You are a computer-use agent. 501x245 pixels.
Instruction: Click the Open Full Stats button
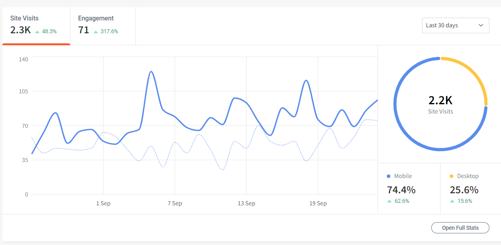(460, 228)
